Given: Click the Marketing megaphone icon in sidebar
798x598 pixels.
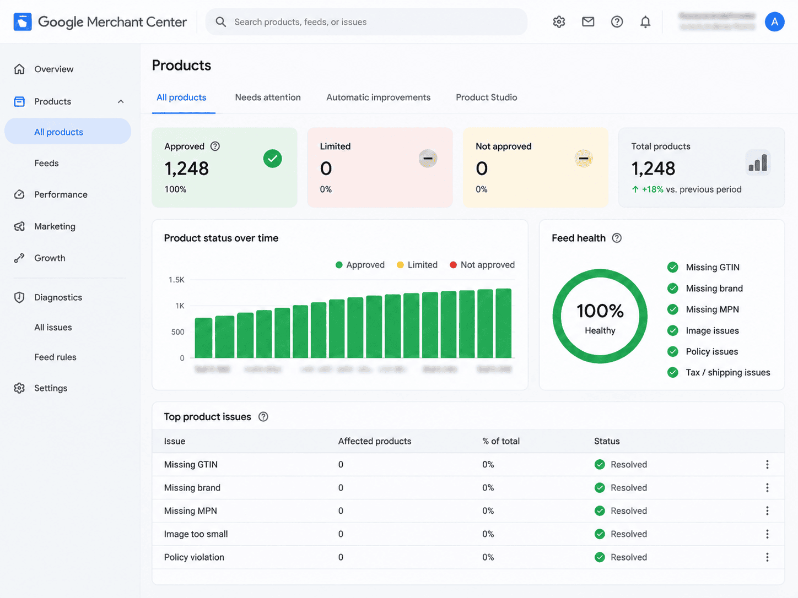Looking at the screenshot, I should coord(19,226).
